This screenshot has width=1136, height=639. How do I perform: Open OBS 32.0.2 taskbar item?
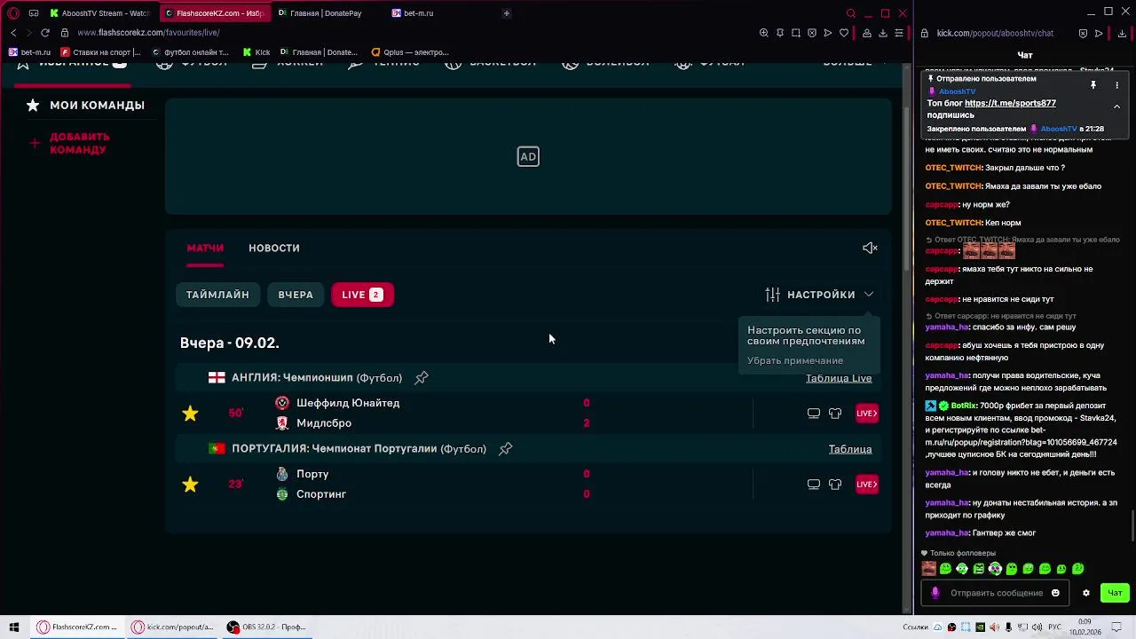coord(266,627)
